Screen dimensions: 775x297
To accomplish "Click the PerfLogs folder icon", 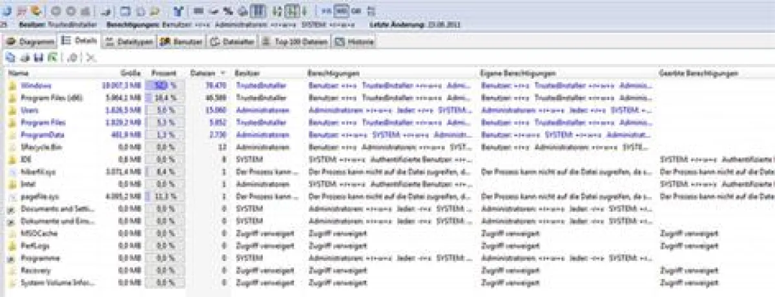I will pyautogui.click(x=12, y=246).
